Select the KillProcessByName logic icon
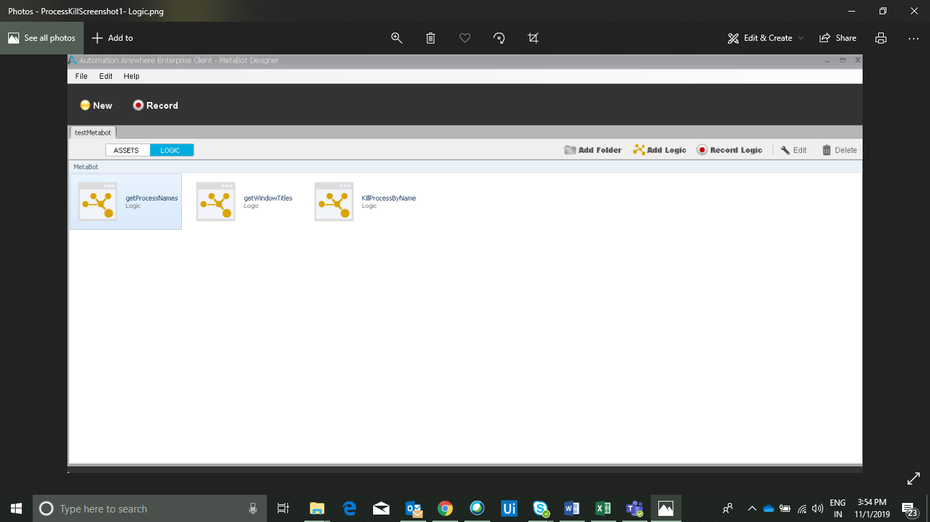 [334, 201]
